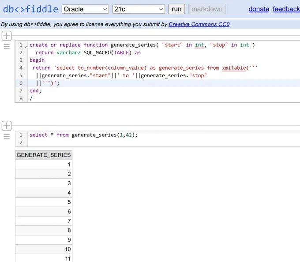Image resolution: width=300 pixels, height=262 pixels.
Task: Open the donate link
Action: click(x=259, y=9)
